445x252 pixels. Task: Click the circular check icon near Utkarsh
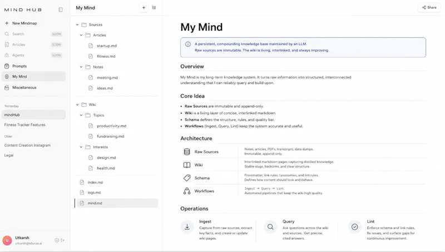(x=57, y=240)
